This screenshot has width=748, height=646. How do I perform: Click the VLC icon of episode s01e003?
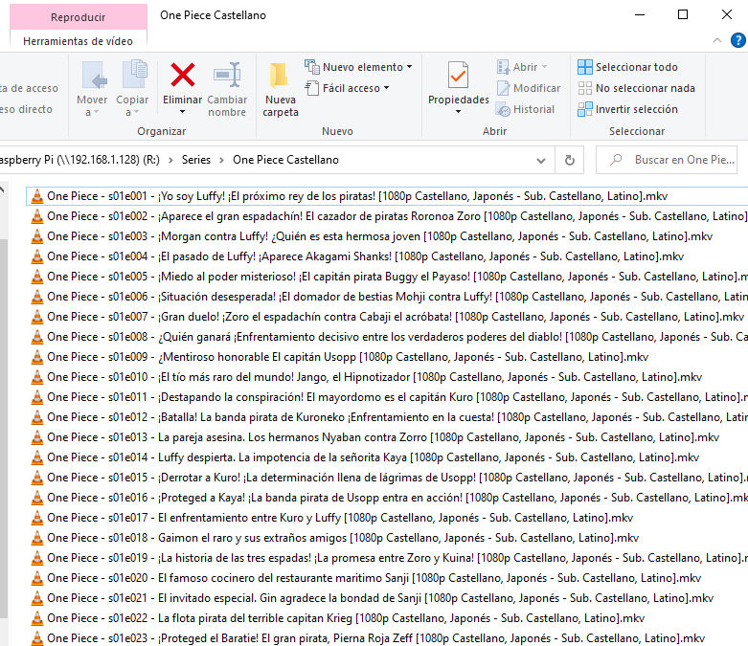[x=36, y=236]
